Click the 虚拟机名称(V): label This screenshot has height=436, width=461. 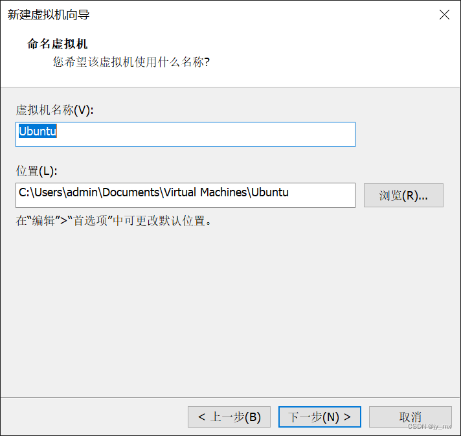(x=54, y=110)
